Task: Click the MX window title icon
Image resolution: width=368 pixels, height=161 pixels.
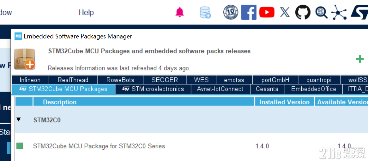Action: 18,36
